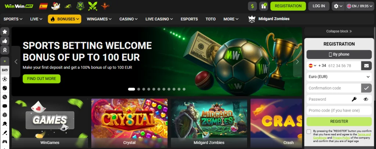Switch to email registration envelope icon
The image size is (376, 149).
[366, 66]
